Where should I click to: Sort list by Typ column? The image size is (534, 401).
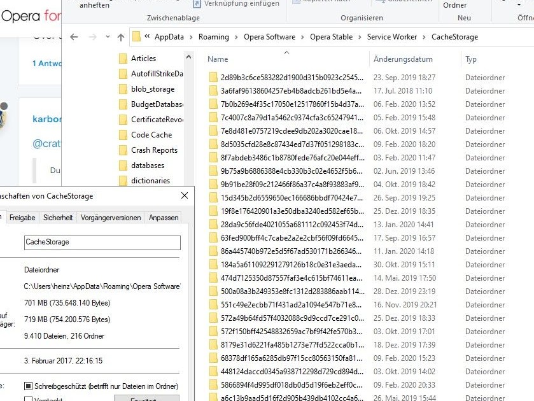pyautogui.click(x=470, y=59)
